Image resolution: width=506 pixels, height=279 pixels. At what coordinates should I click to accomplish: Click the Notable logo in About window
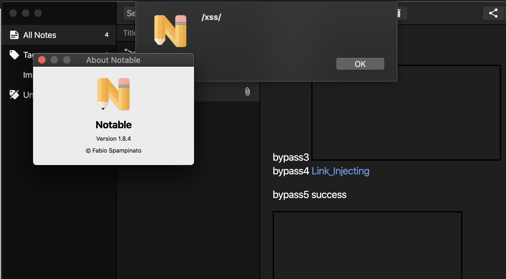(x=114, y=94)
